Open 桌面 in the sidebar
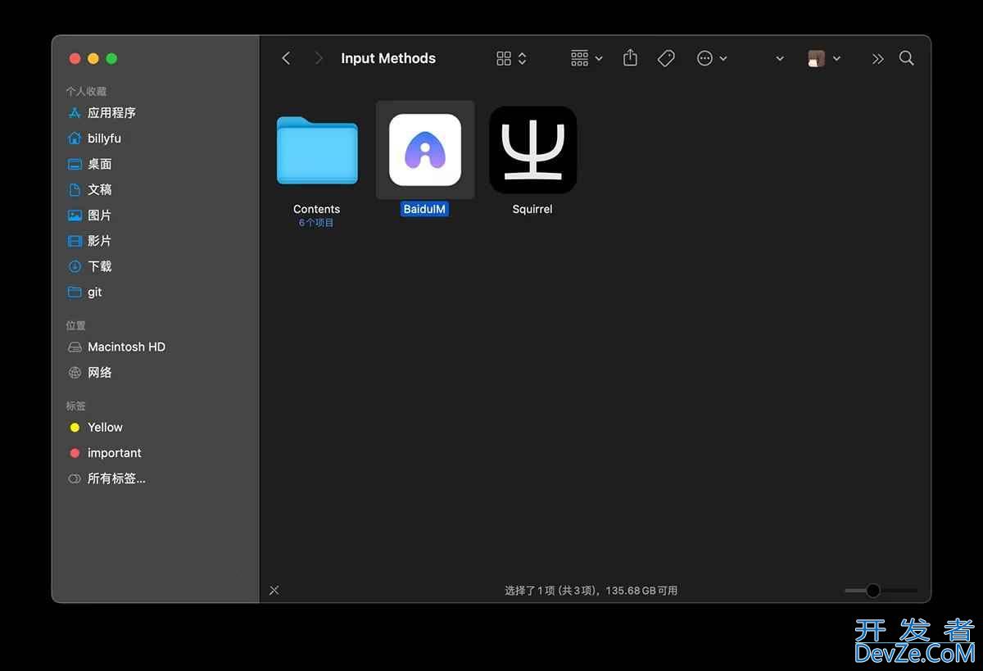This screenshot has height=671, width=983. tap(89, 164)
